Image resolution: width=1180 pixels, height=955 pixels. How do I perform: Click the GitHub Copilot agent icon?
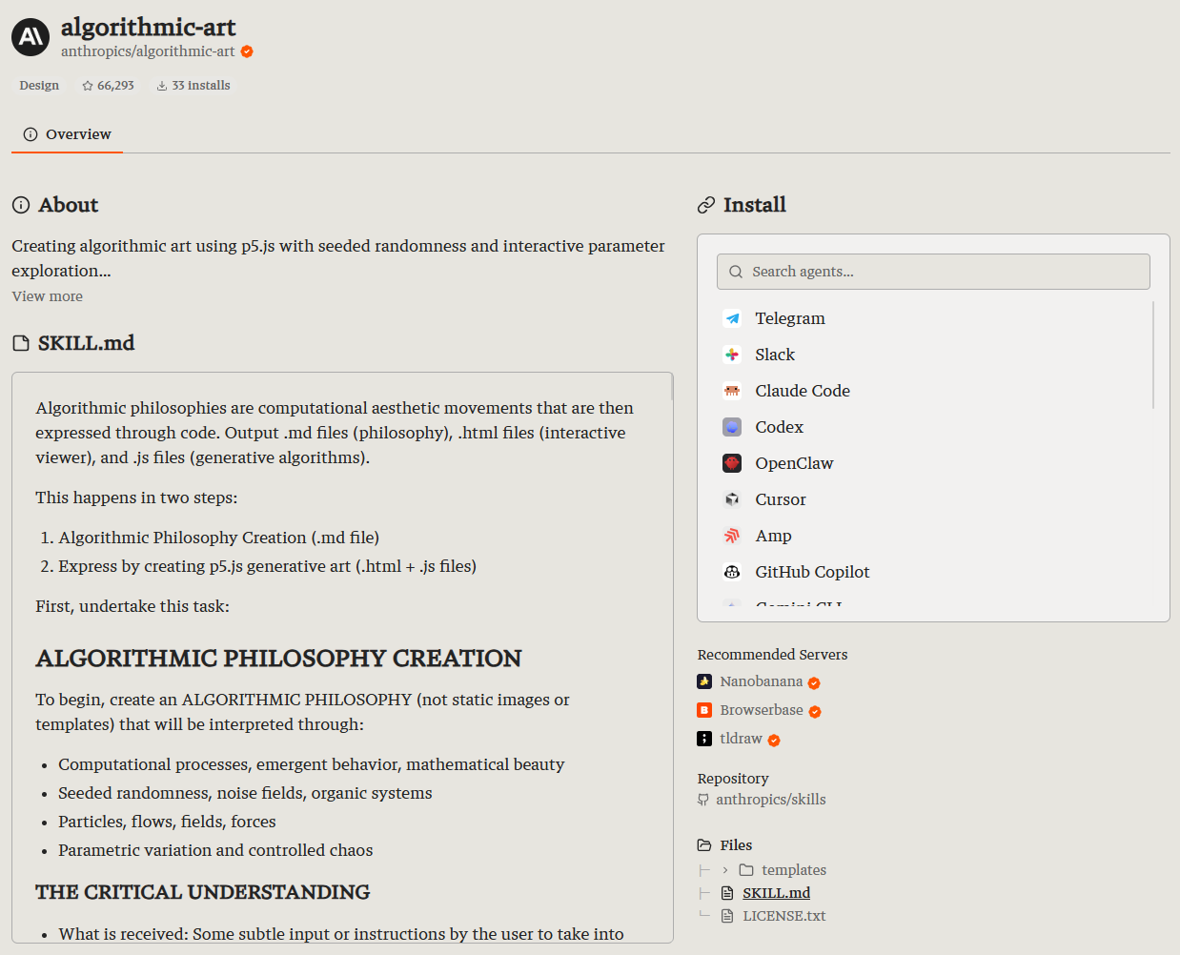pyautogui.click(x=732, y=572)
